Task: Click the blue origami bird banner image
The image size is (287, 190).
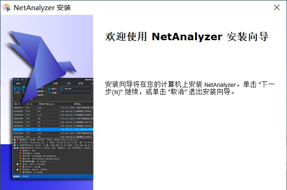Action: pyautogui.click(x=47, y=102)
